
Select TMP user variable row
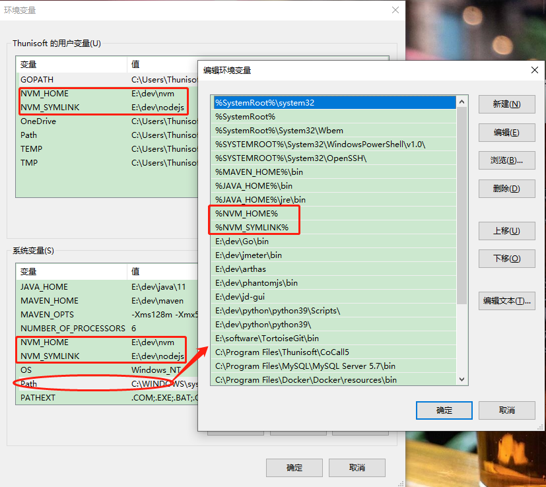(x=107, y=162)
